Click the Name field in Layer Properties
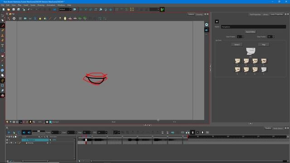The width and height of the screenshot is (290, 163). (253, 27)
